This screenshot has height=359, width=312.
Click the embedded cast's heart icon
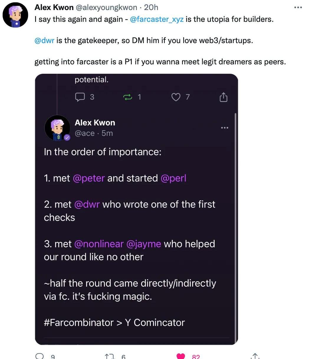176,97
